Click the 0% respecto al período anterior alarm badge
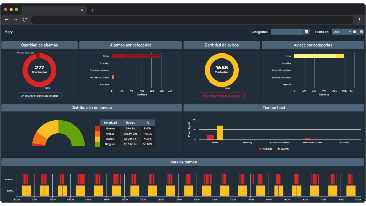This screenshot has height=206, width=366. [40, 96]
